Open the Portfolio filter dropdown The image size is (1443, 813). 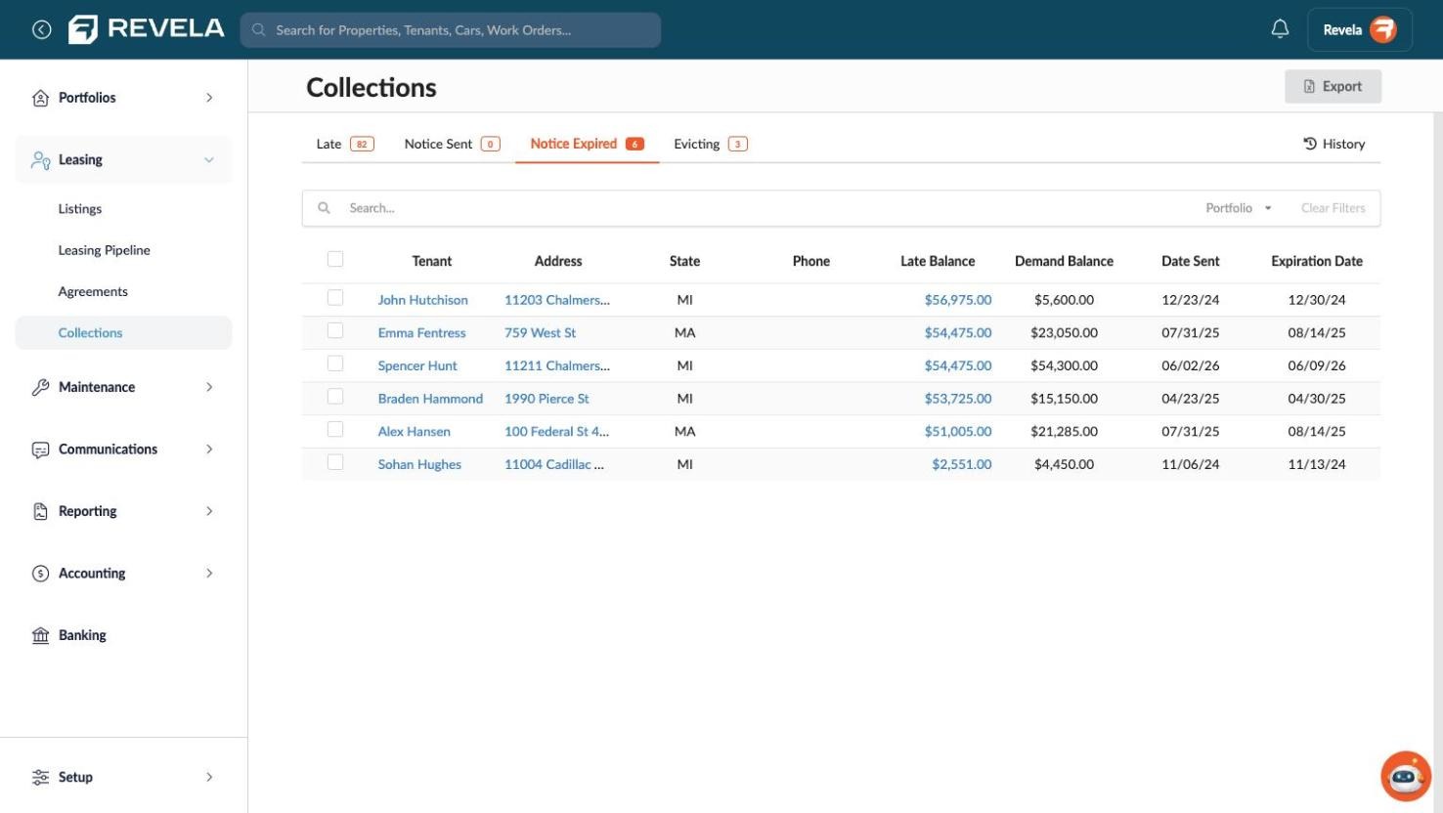[x=1239, y=208]
